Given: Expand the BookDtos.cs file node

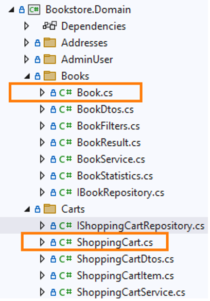Looking at the screenshot, I should pyautogui.click(x=42, y=109).
